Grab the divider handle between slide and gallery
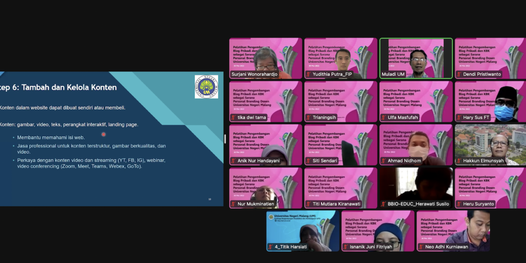Viewport: 526px width, 263px height. pos(226,139)
